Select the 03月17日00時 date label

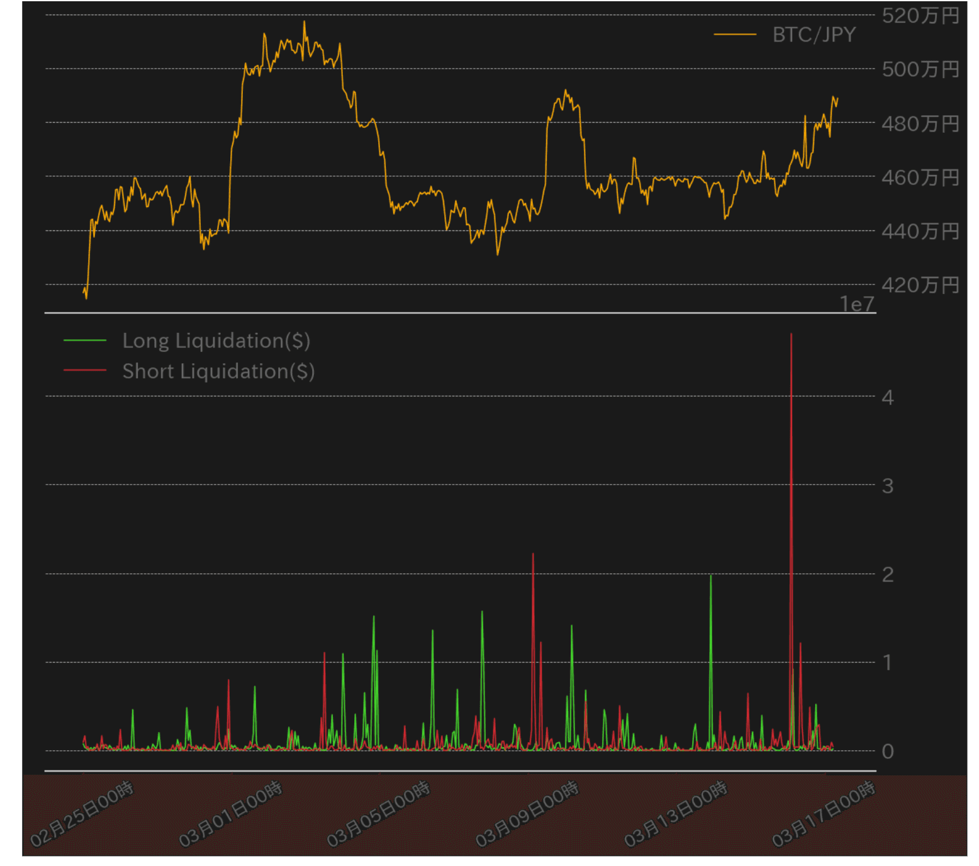pos(823,814)
